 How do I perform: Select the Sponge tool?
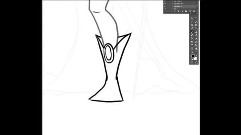pos(192,42)
